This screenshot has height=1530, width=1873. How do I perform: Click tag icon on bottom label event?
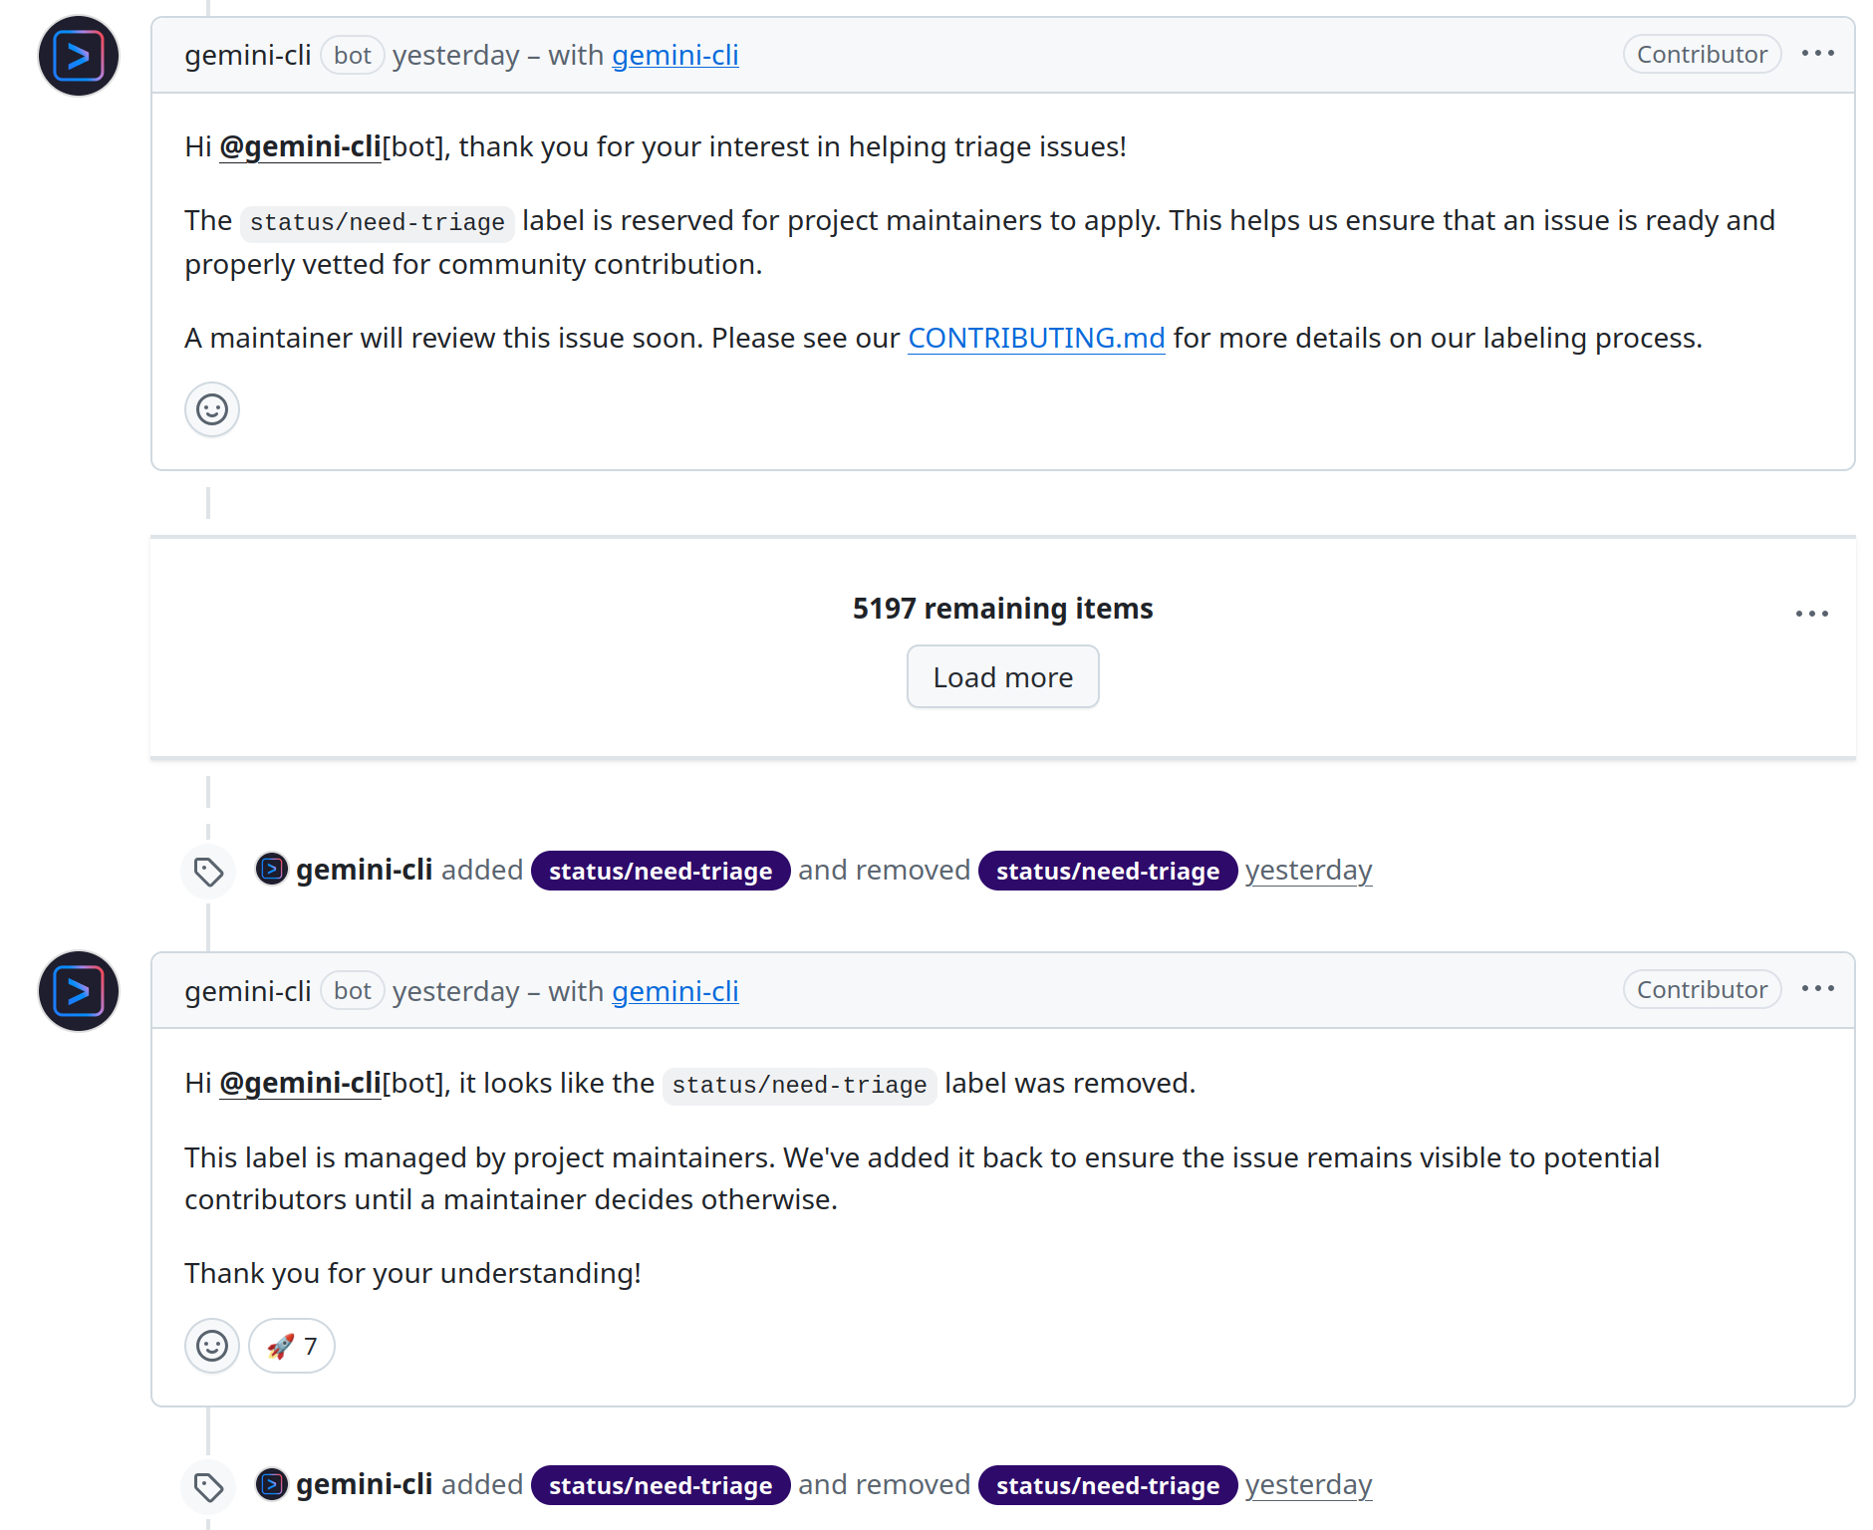pyautogui.click(x=208, y=1487)
